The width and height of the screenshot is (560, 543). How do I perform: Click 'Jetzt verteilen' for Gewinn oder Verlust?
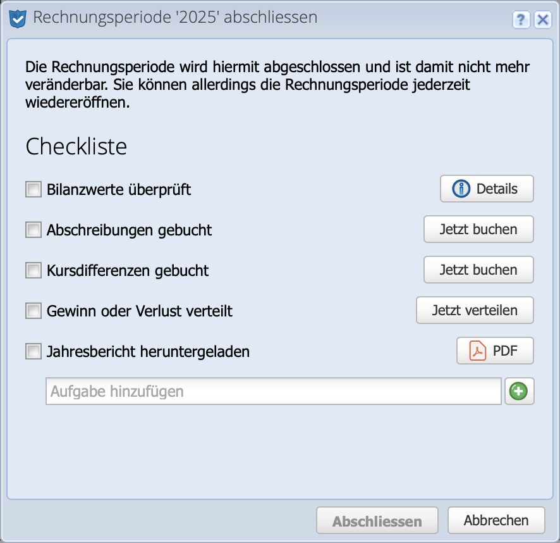pyautogui.click(x=475, y=310)
